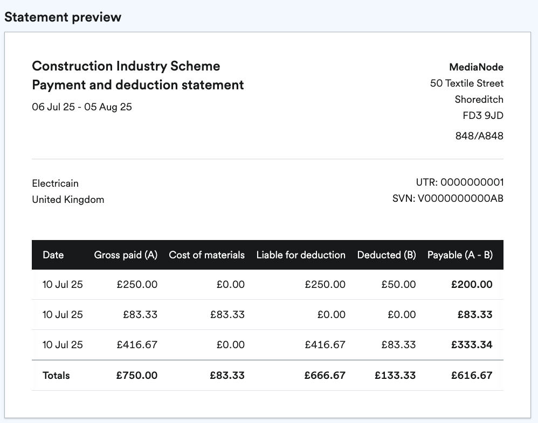Click the Cost of materials column header

tap(206, 255)
